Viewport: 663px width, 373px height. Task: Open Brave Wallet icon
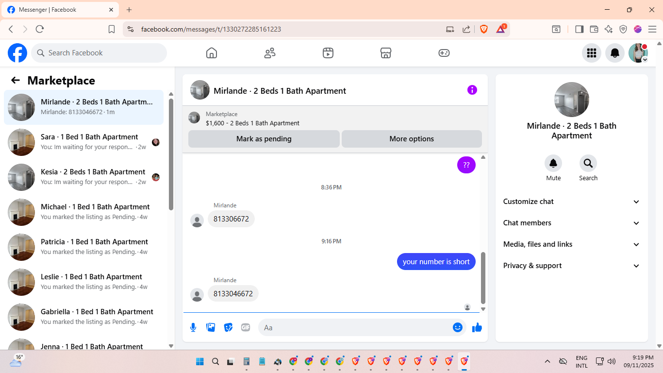tap(594, 29)
